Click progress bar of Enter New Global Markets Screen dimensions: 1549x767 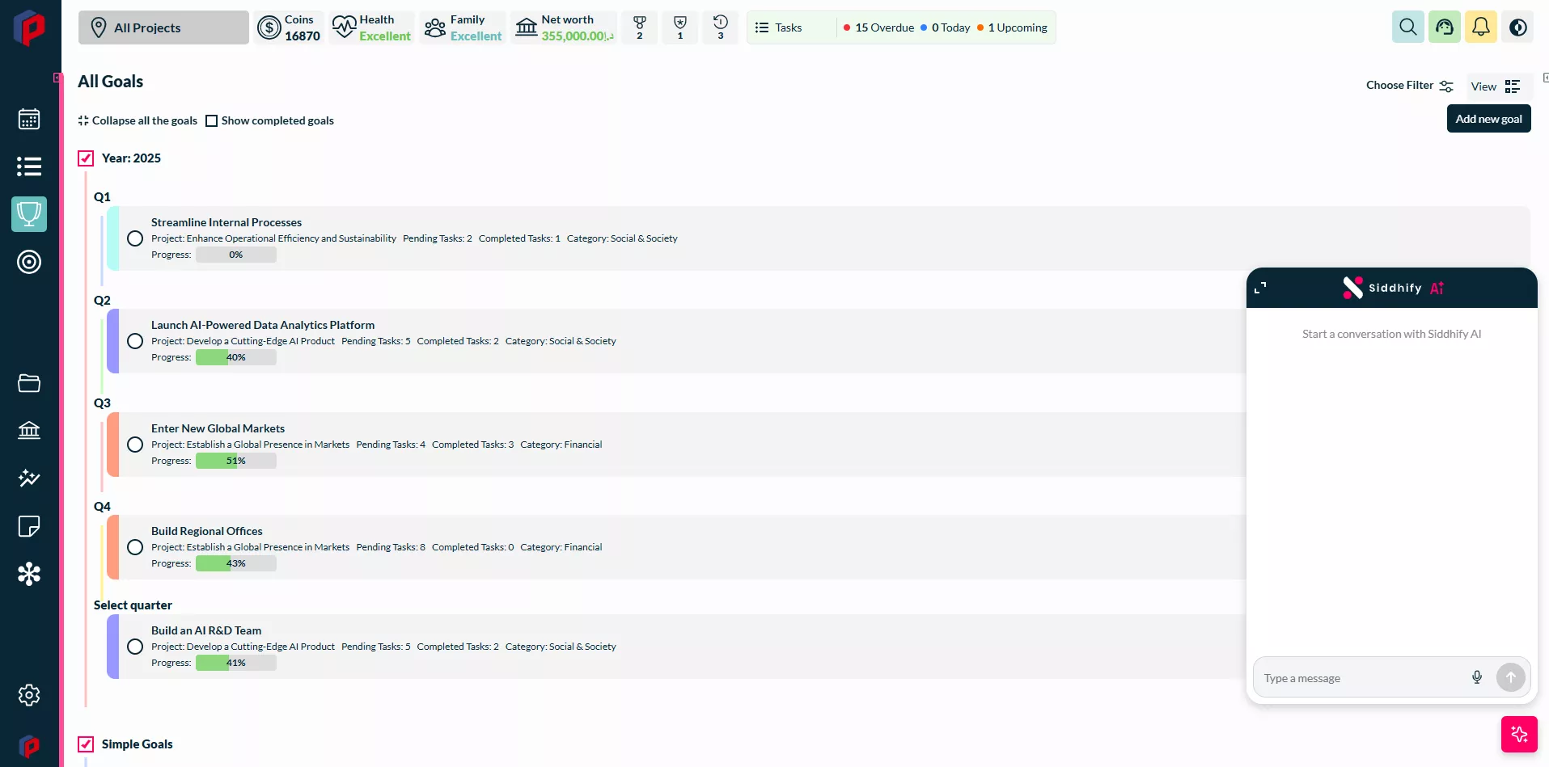click(x=235, y=461)
